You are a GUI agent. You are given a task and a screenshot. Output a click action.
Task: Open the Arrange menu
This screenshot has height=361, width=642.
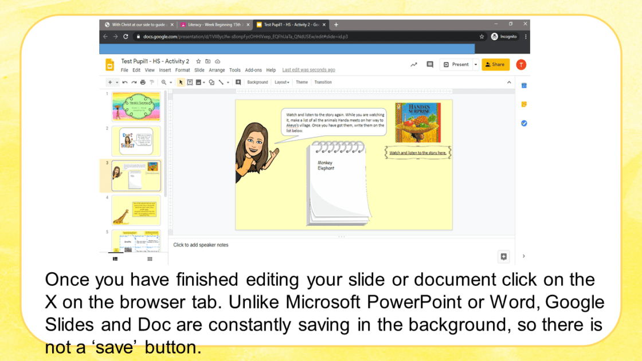(217, 70)
